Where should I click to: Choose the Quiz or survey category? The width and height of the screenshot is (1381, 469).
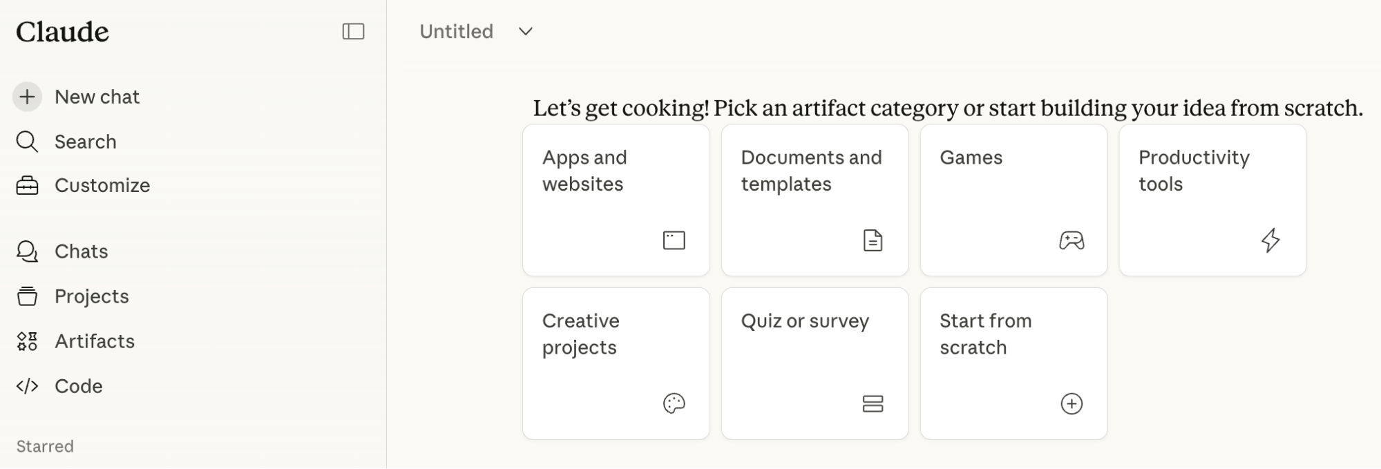(815, 364)
